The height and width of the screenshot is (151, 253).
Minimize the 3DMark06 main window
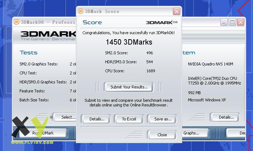pos(224,22)
